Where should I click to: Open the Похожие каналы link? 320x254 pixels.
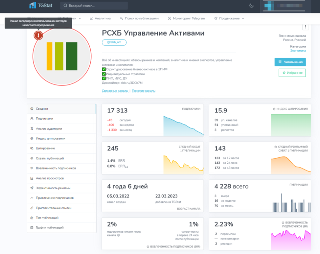144,91
